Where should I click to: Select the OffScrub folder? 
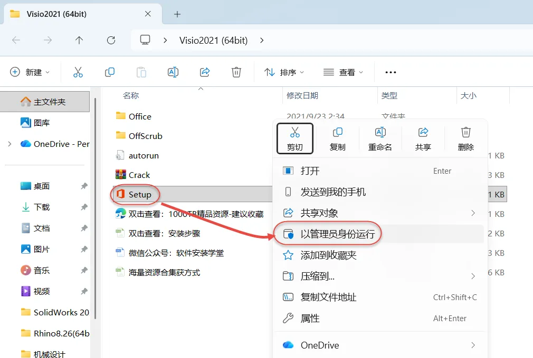(x=139, y=136)
